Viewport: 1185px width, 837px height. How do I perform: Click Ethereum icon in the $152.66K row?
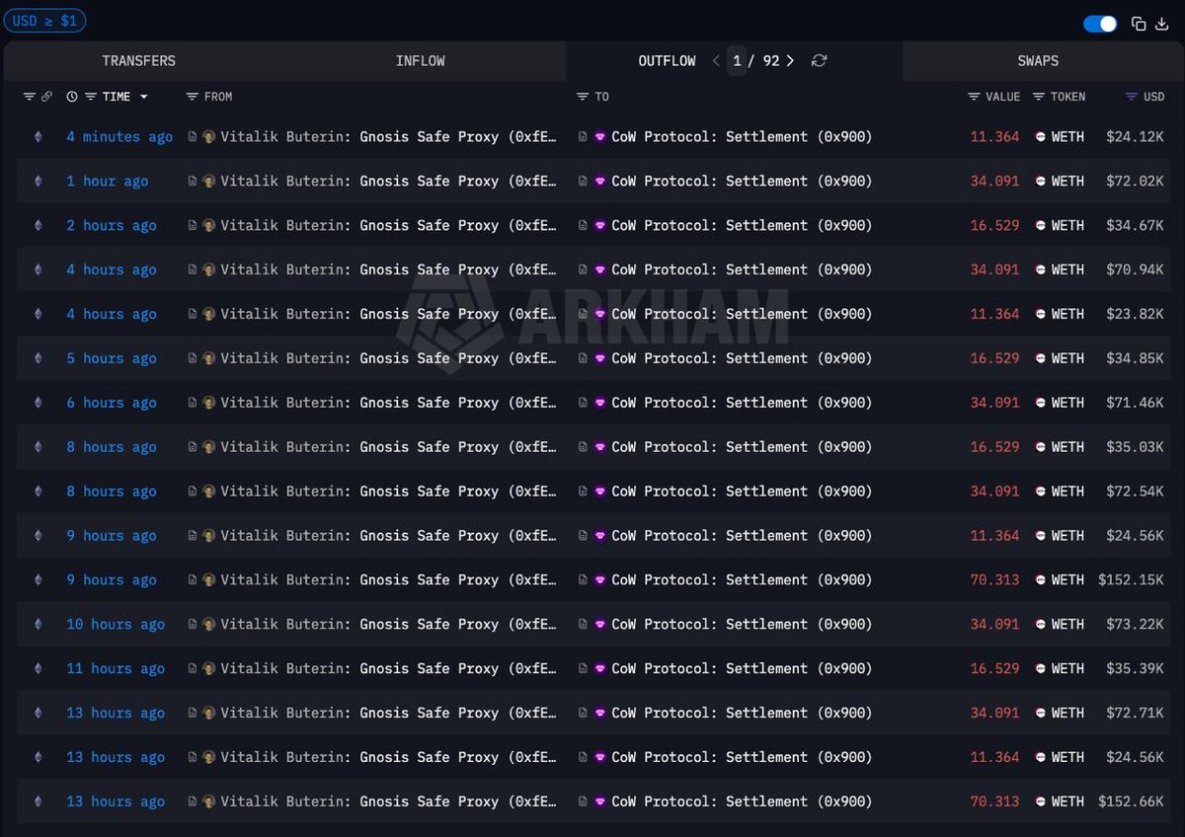point(39,801)
